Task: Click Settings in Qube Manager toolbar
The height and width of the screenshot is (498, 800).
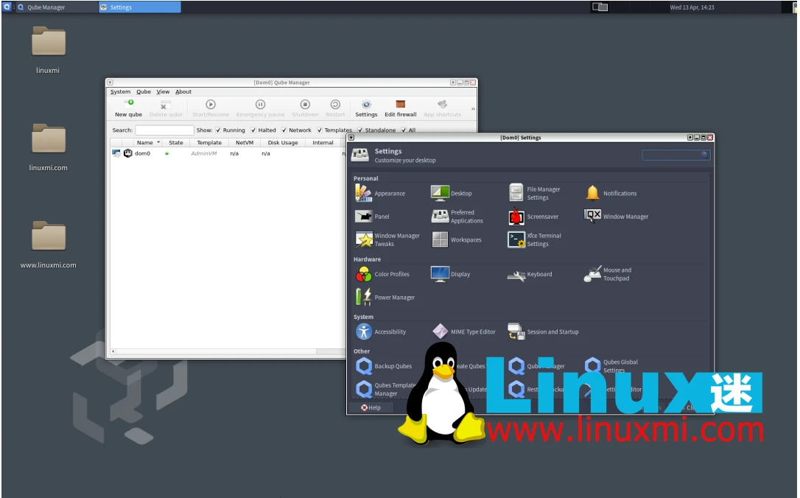Action: 366,109
